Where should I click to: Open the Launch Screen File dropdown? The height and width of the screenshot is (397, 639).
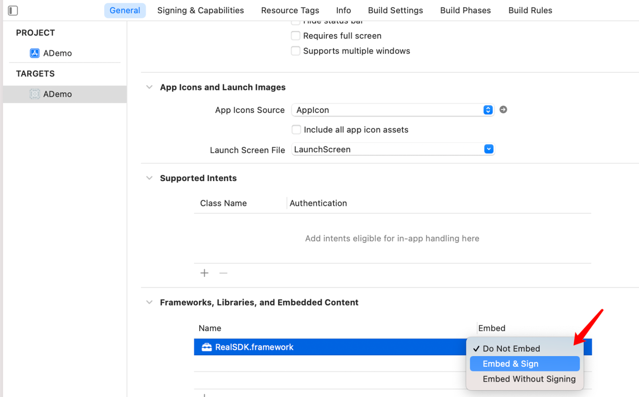pyautogui.click(x=489, y=149)
